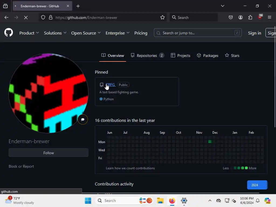Click the GitHub Search or jump to field
The height and width of the screenshot is (207, 276).
[198, 33]
